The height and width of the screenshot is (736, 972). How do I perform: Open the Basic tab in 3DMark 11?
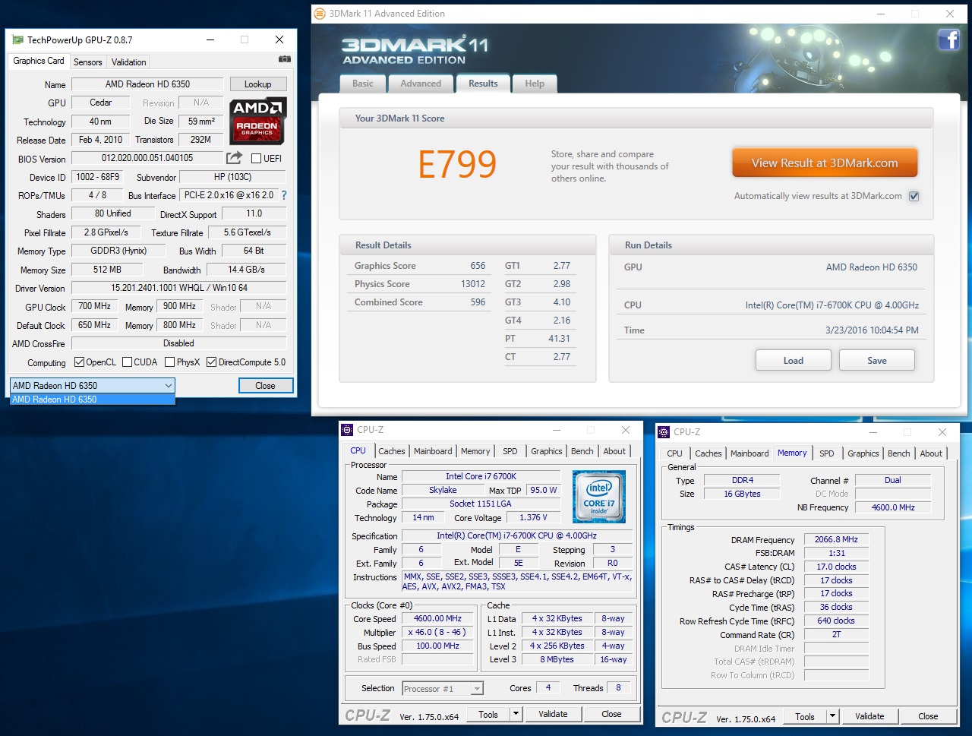coord(363,84)
